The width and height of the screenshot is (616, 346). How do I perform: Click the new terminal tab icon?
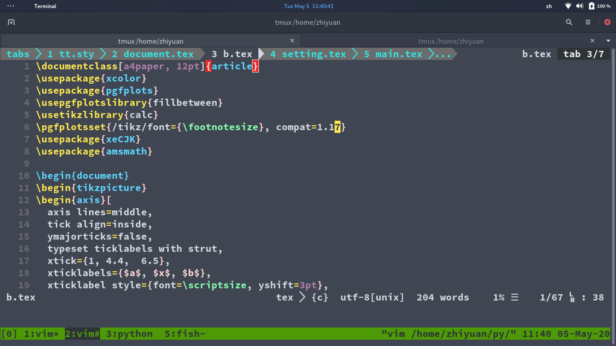pyautogui.click(x=11, y=22)
